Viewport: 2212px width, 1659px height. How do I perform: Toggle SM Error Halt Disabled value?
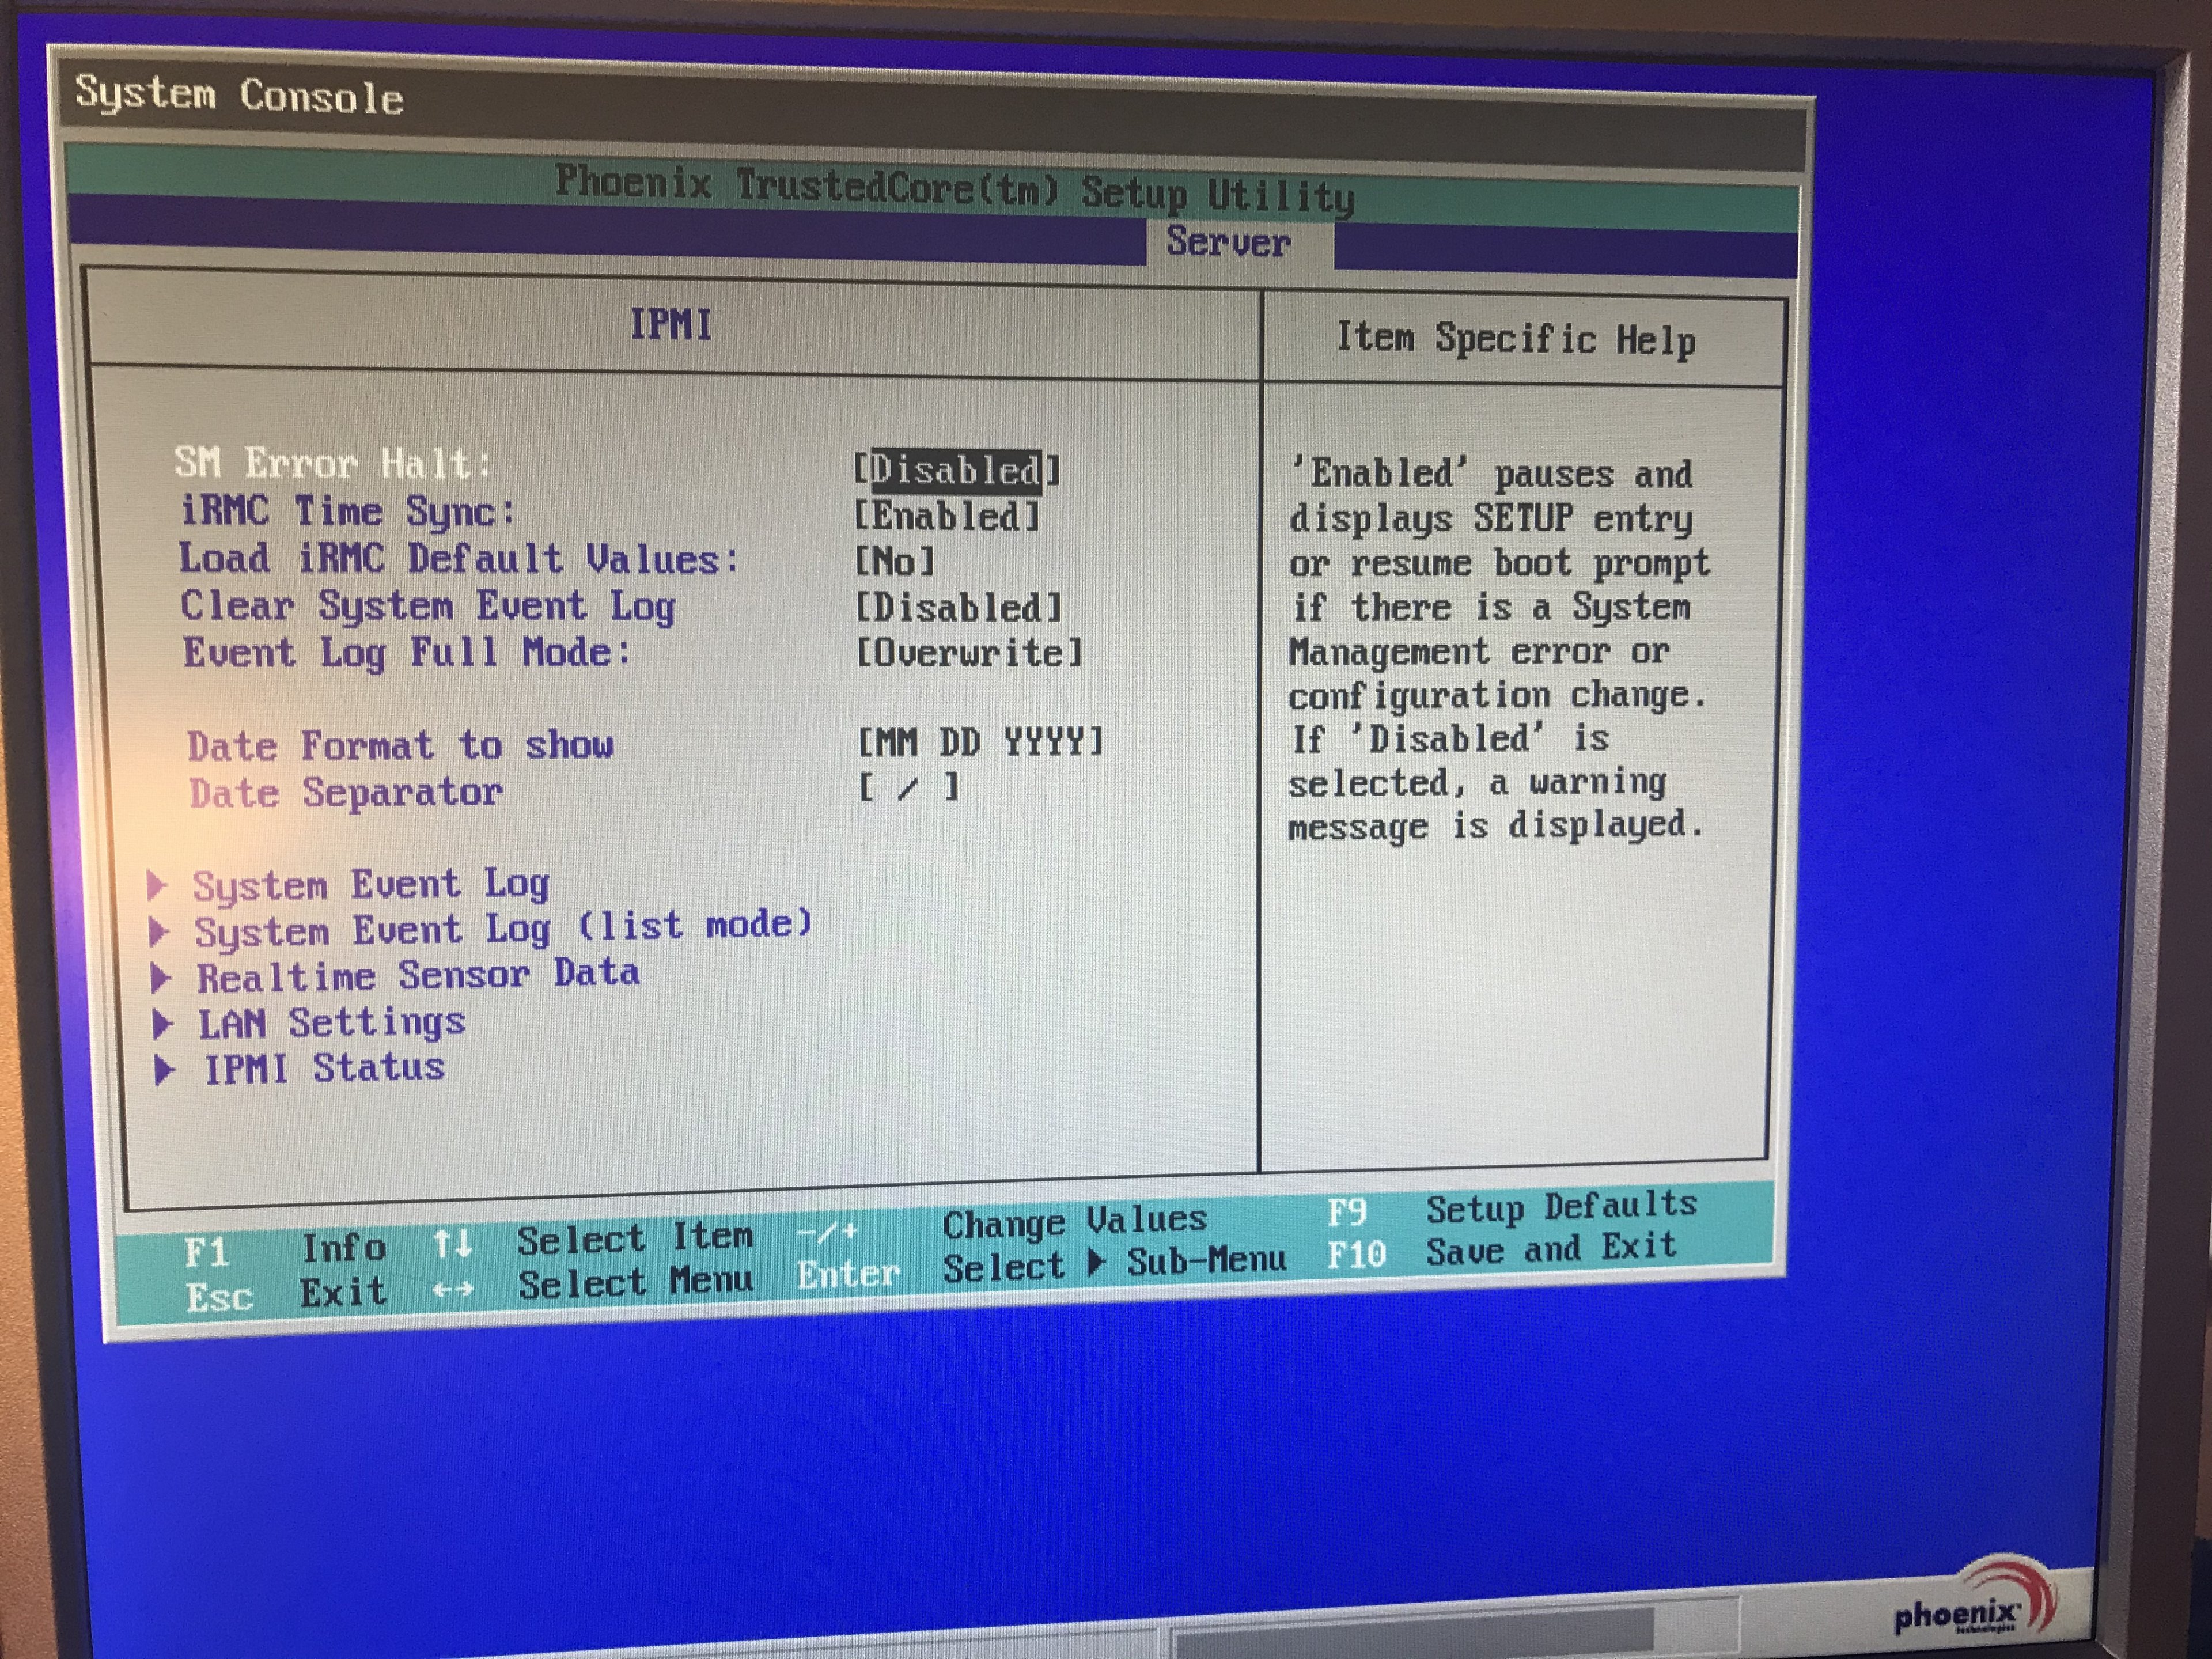[x=956, y=470]
